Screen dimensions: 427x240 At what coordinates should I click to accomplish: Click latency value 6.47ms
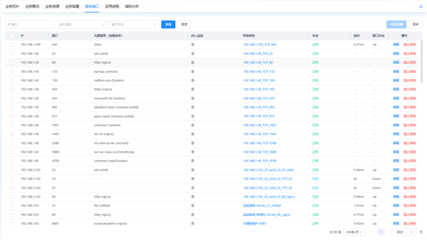358,45
